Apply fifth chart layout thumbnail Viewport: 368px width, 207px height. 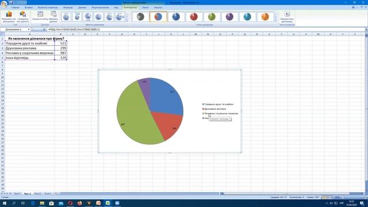click(x=109, y=17)
